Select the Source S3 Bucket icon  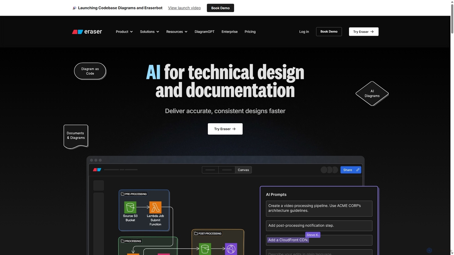(x=130, y=207)
